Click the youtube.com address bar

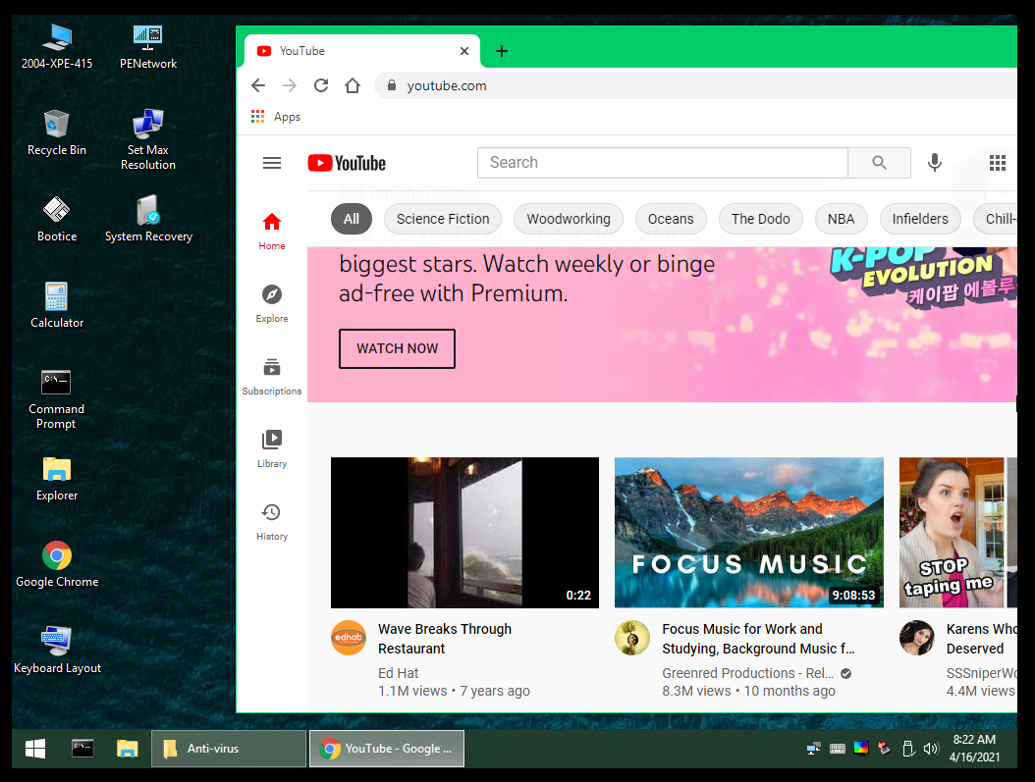(693, 85)
